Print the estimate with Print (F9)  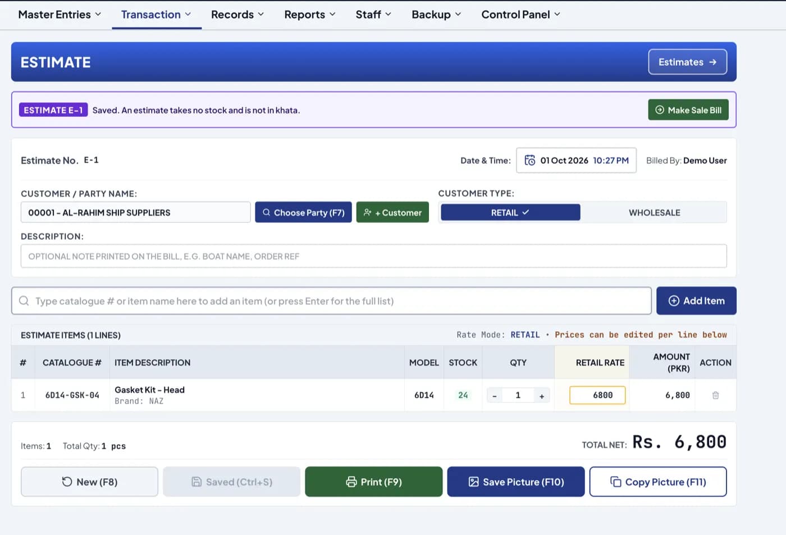click(374, 482)
